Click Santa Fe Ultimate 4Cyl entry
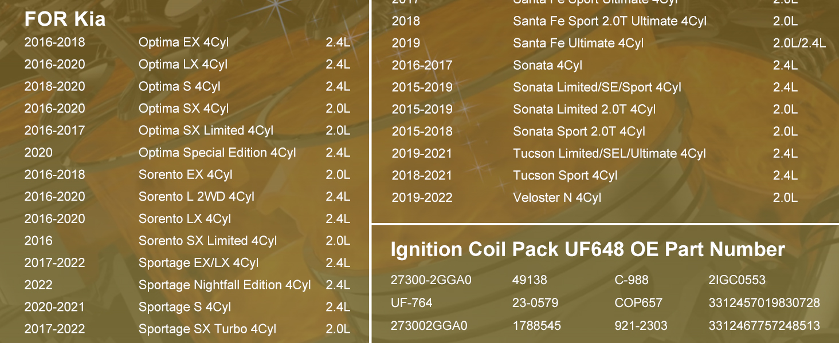839x343 pixels. pyautogui.click(x=578, y=43)
